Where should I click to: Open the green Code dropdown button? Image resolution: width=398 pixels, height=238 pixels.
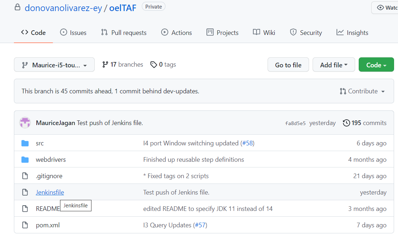(376, 65)
